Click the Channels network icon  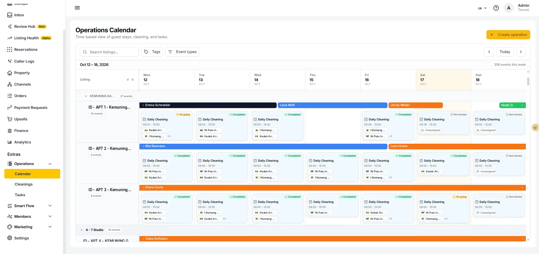click(10, 84)
